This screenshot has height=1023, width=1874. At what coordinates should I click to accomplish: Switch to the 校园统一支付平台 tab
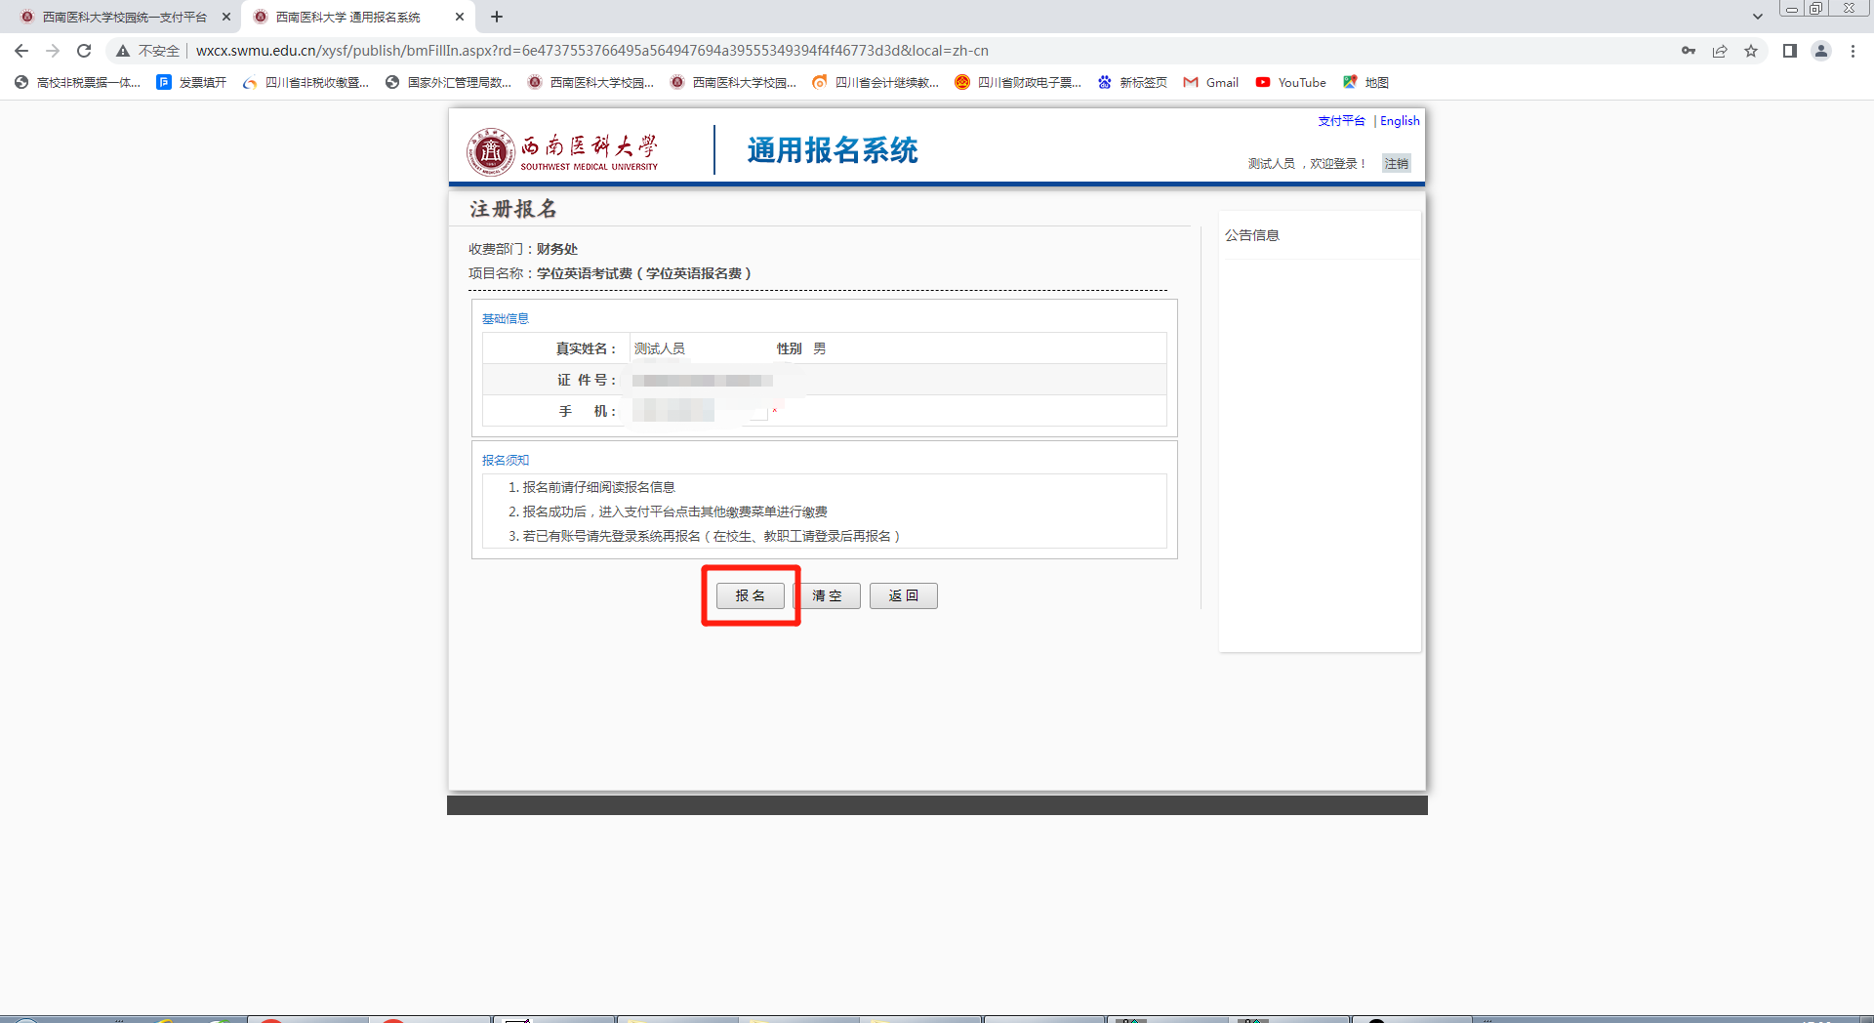(x=124, y=17)
